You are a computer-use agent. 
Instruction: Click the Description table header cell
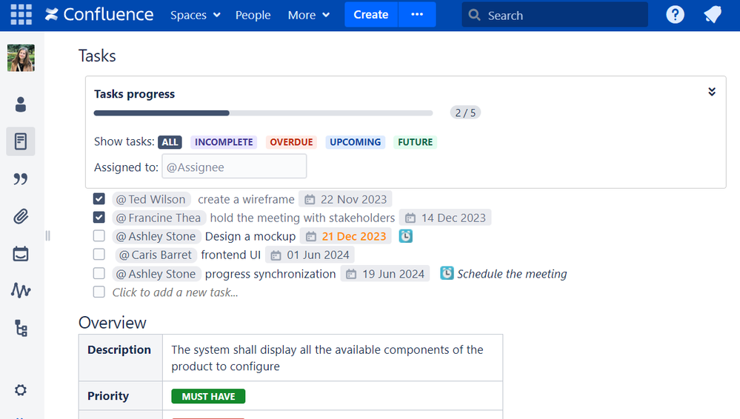[121, 358]
